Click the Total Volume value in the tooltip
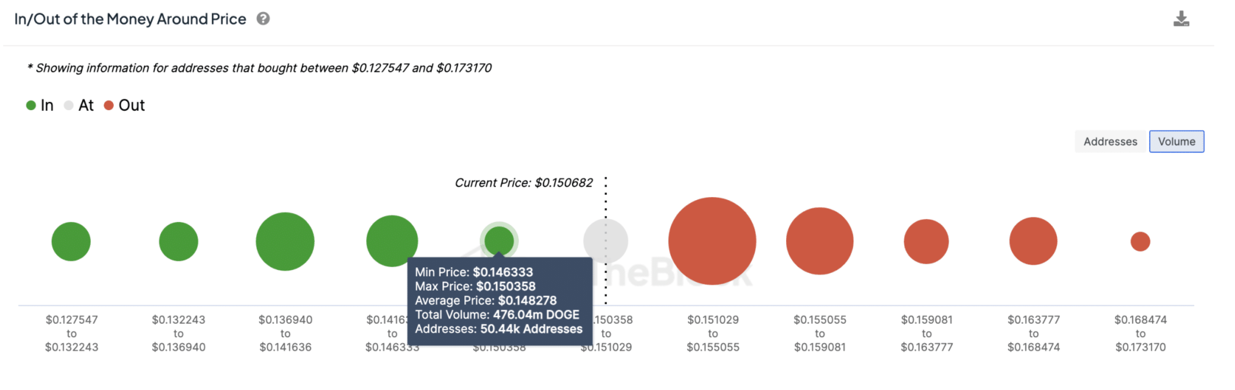The height and width of the screenshot is (390, 1235). pos(535,315)
